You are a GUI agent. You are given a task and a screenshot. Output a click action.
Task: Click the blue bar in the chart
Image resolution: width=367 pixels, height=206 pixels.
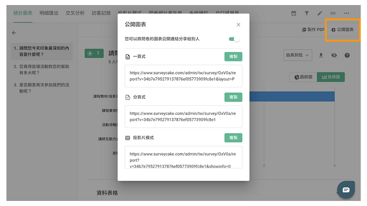292,97
